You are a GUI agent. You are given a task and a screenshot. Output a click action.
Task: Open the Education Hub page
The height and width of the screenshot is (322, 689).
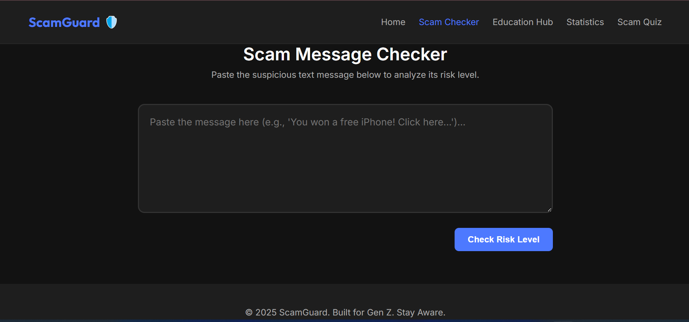(x=523, y=22)
